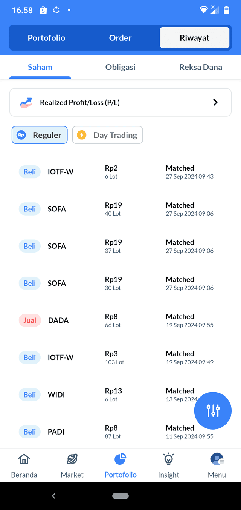
Task: Tap the Insight lightbulb icon
Action: point(169,459)
